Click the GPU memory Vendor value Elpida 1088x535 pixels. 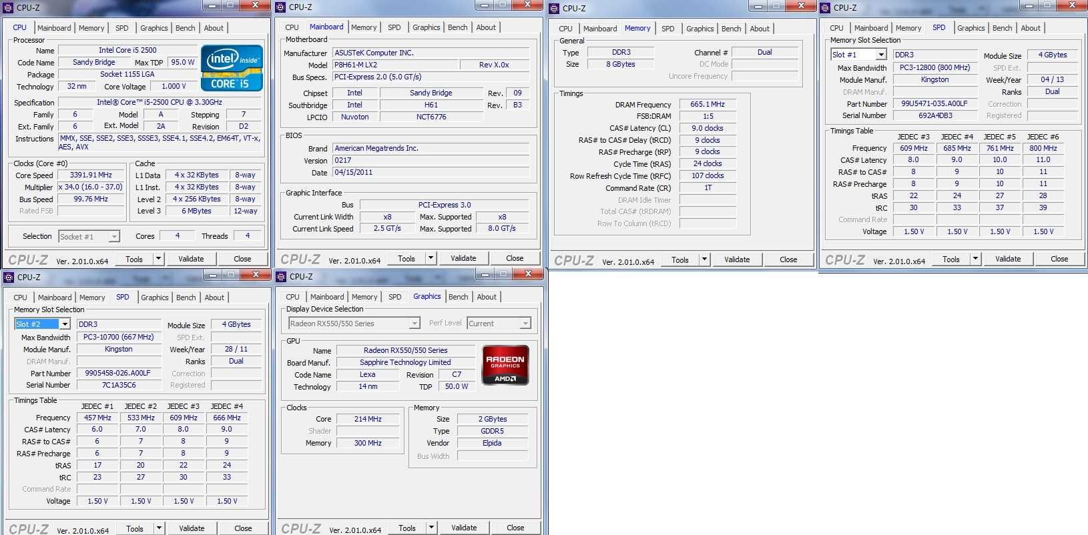(492, 443)
